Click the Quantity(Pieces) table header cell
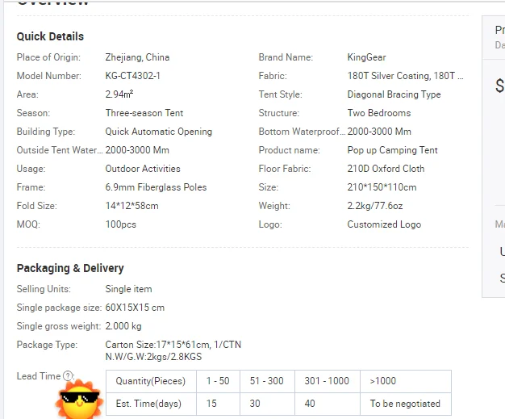The width and height of the screenshot is (505, 419). (151, 381)
